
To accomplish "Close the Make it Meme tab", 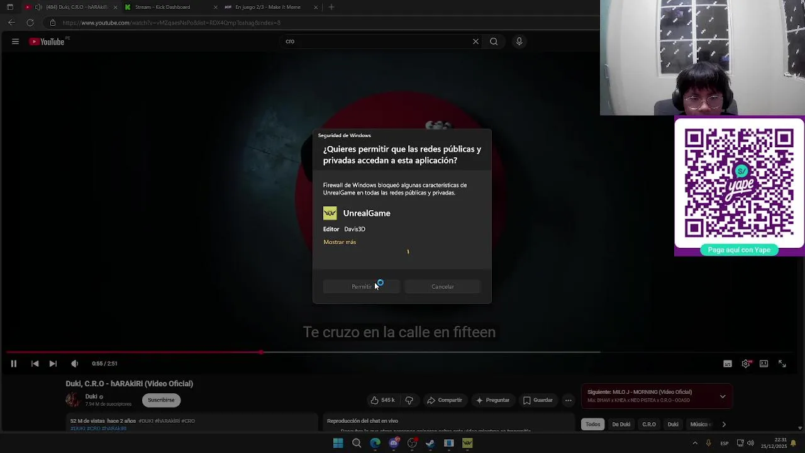I will point(316,7).
